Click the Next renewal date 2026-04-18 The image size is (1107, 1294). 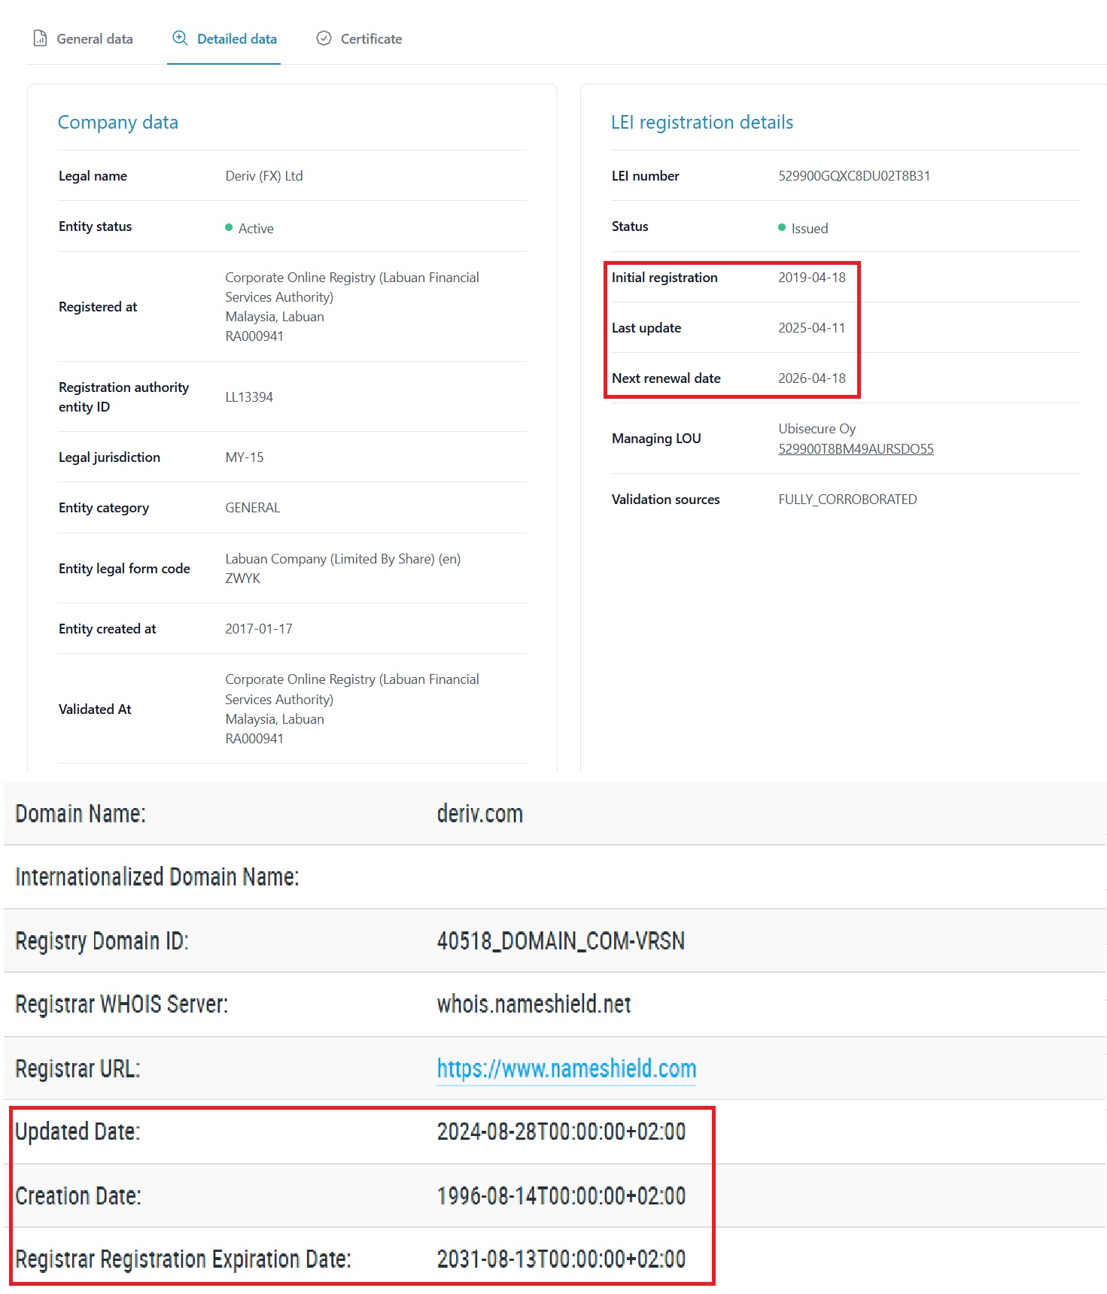coord(811,378)
